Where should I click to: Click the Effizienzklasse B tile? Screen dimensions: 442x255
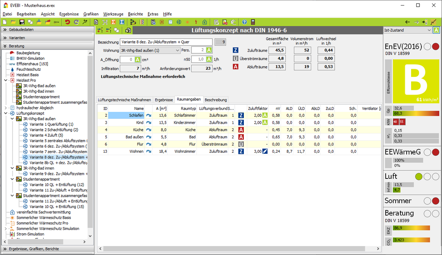[417, 81]
